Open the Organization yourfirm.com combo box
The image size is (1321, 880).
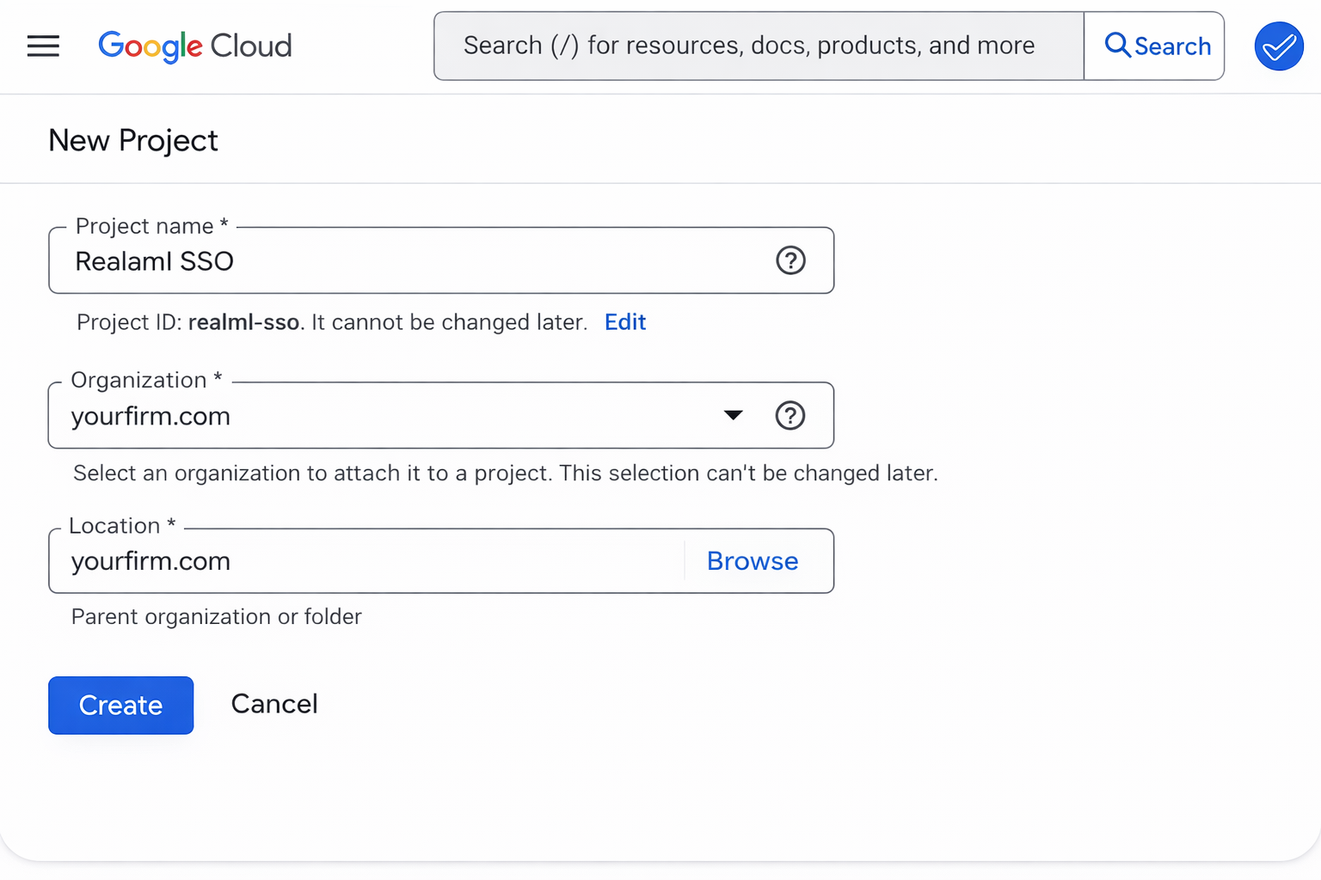pyautogui.click(x=387, y=416)
